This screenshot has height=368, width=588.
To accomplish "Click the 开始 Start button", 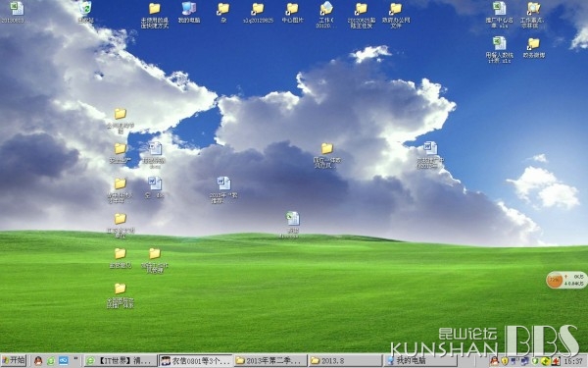I will (14, 361).
